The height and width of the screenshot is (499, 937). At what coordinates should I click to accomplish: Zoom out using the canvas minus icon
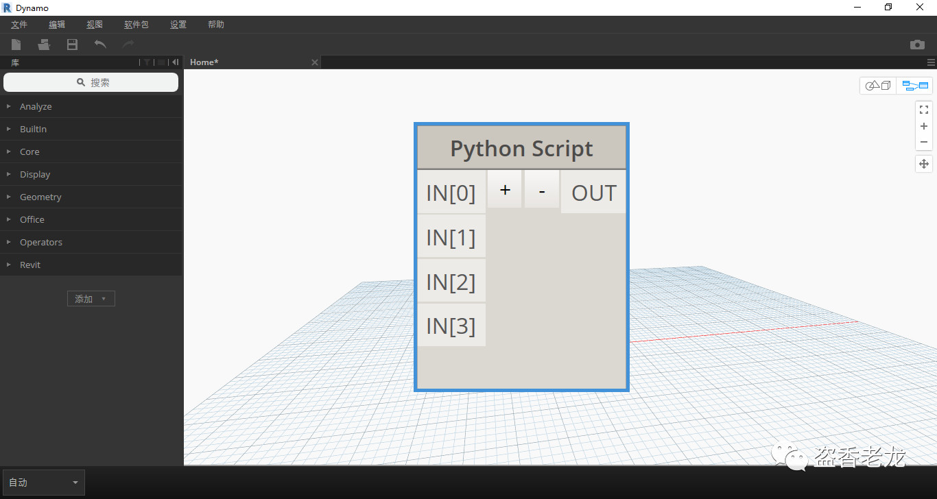point(923,142)
